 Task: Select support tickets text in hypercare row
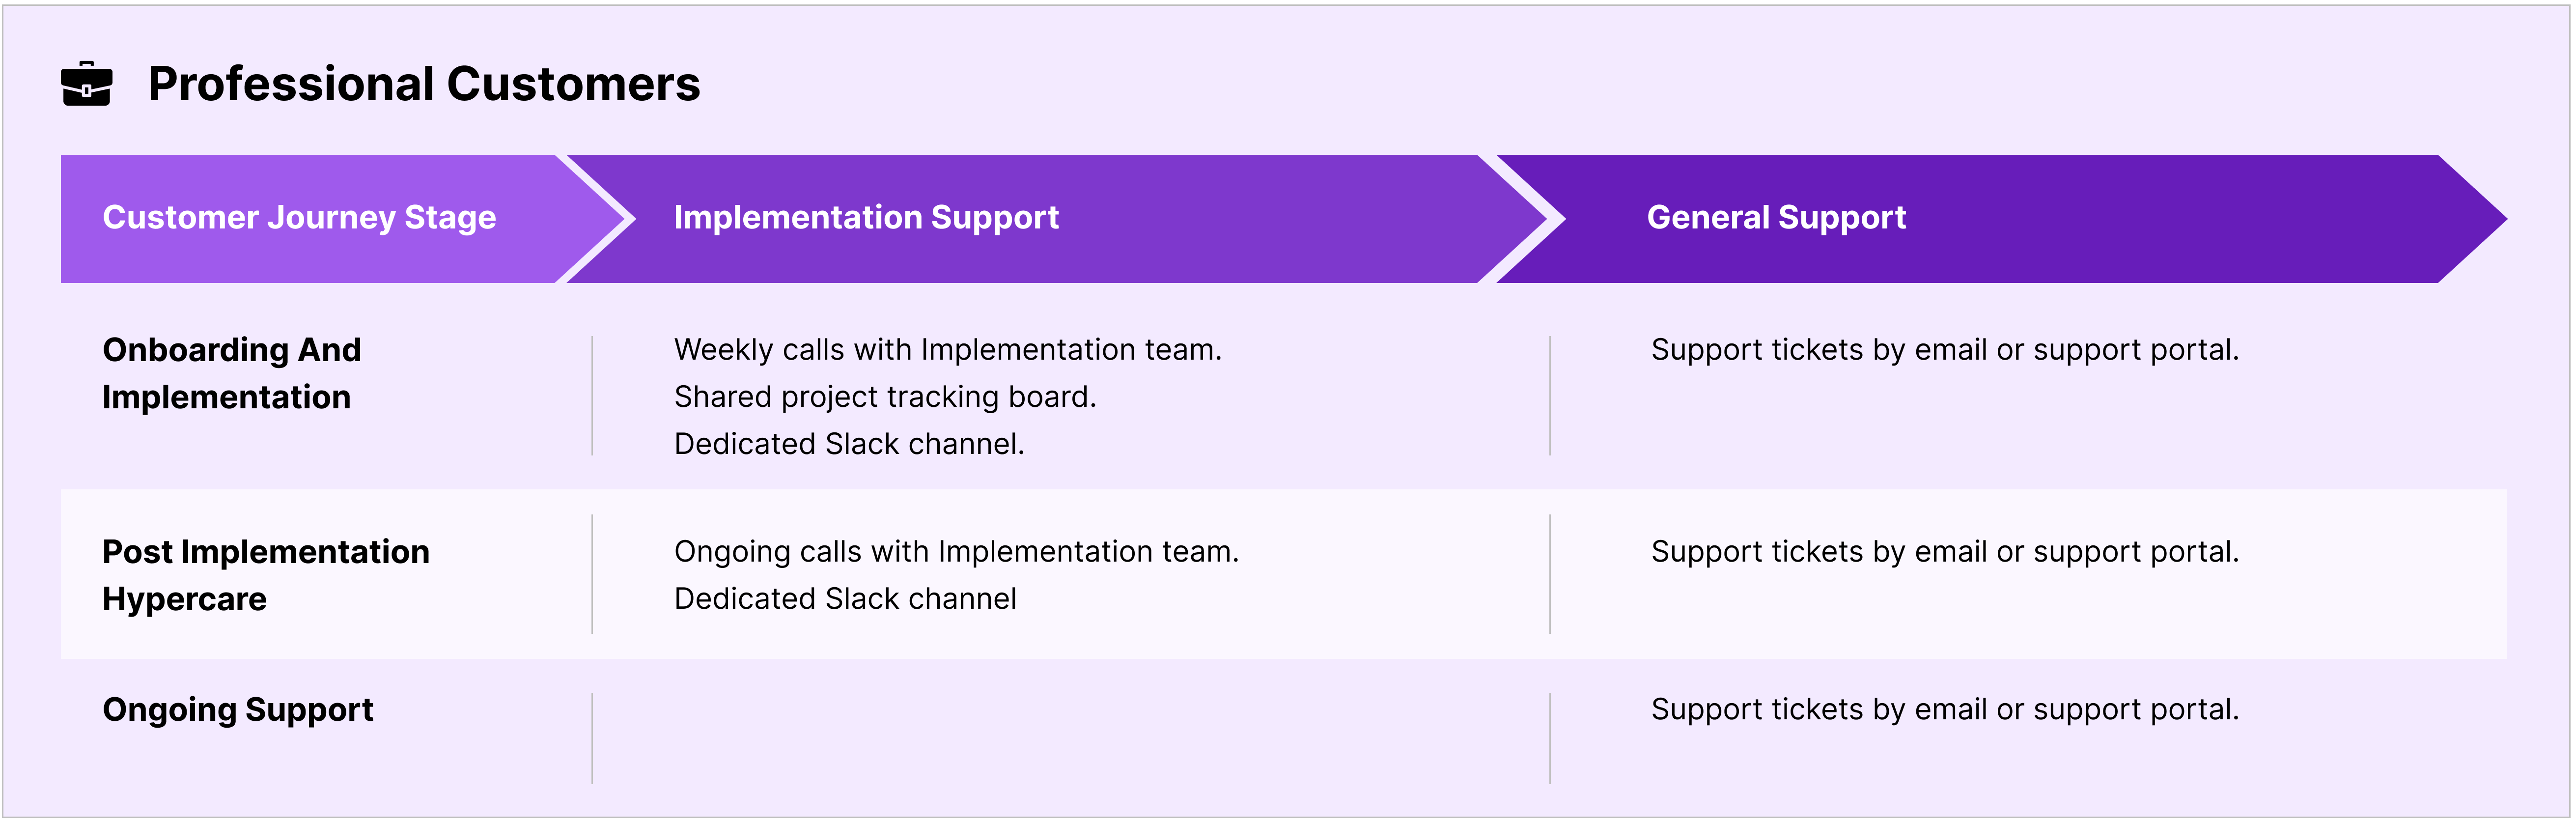coord(1945,551)
